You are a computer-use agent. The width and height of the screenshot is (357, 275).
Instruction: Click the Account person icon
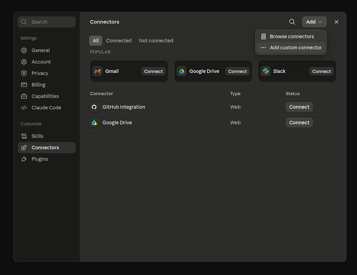pos(24,62)
